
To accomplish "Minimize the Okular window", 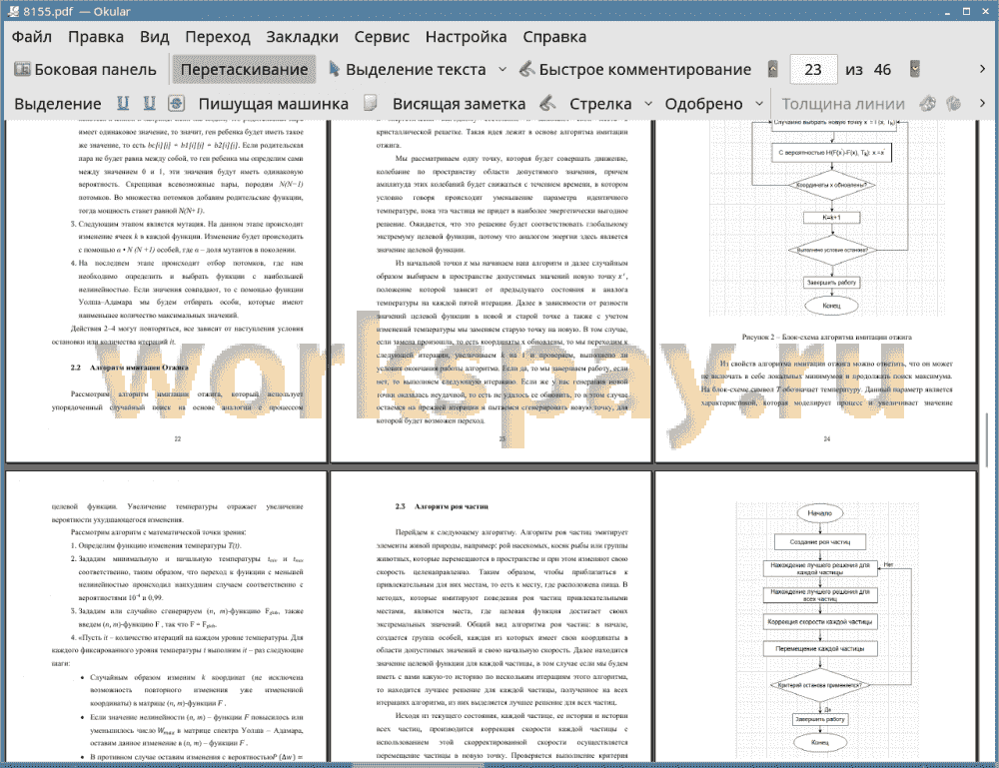I will 948,11.
